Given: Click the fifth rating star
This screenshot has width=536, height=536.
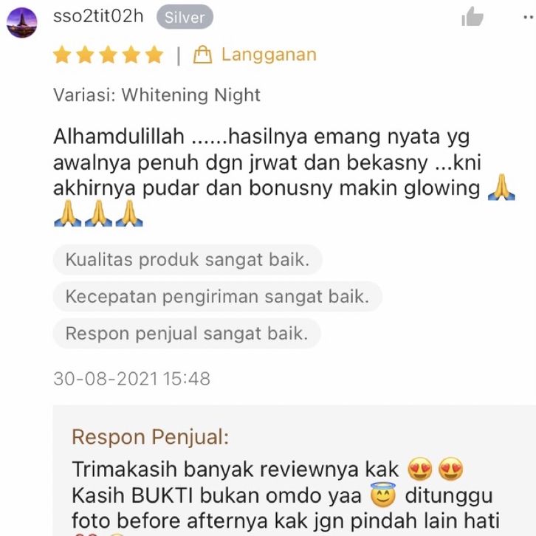Looking at the screenshot, I should click(x=154, y=55).
